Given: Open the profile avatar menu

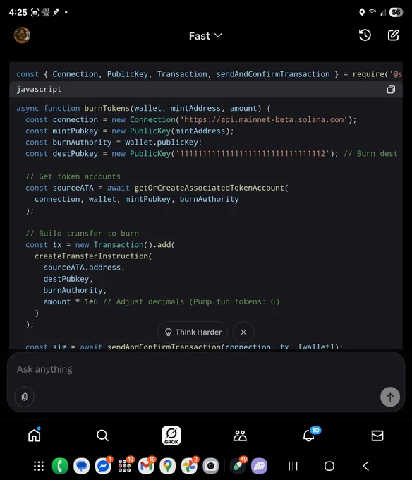Looking at the screenshot, I should tap(22, 35).
